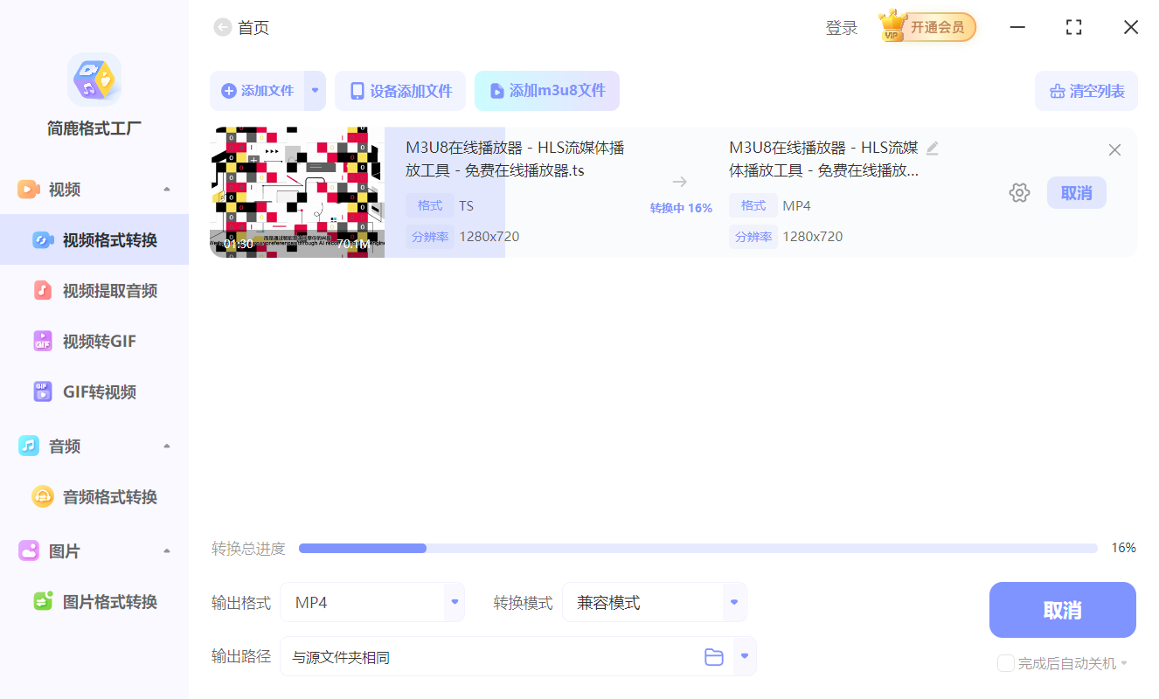Viewport: 1159px width, 699px height.
Task: Click the 音频 category icon in sidebar
Action: [x=29, y=446]
